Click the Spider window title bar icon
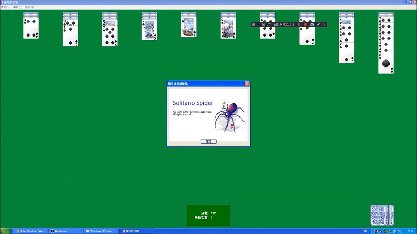417x234 pixels. 2,2
